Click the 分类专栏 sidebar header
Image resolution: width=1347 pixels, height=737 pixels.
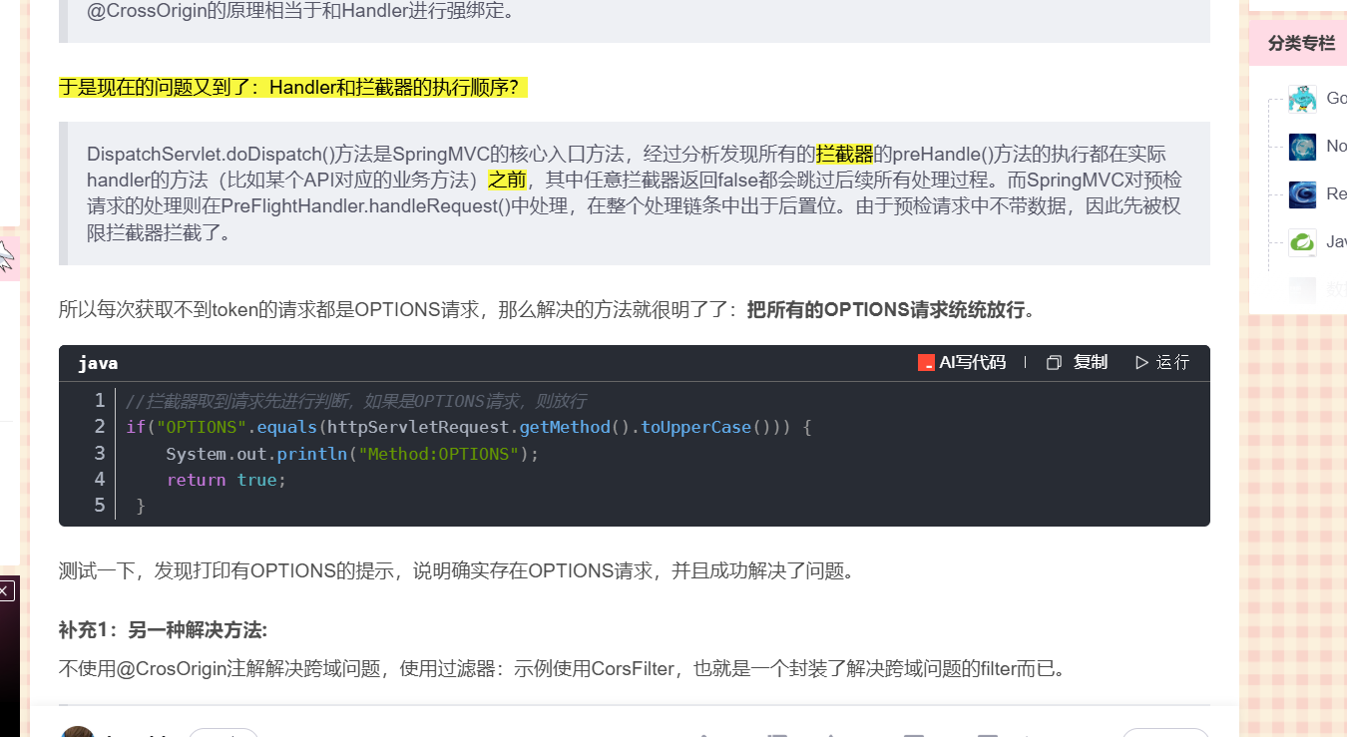click(1301, 43)
